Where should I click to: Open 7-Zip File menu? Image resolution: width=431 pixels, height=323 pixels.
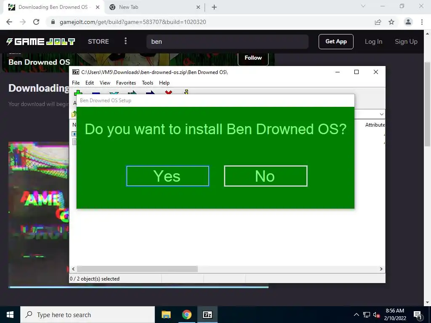[x=76, y=83]
